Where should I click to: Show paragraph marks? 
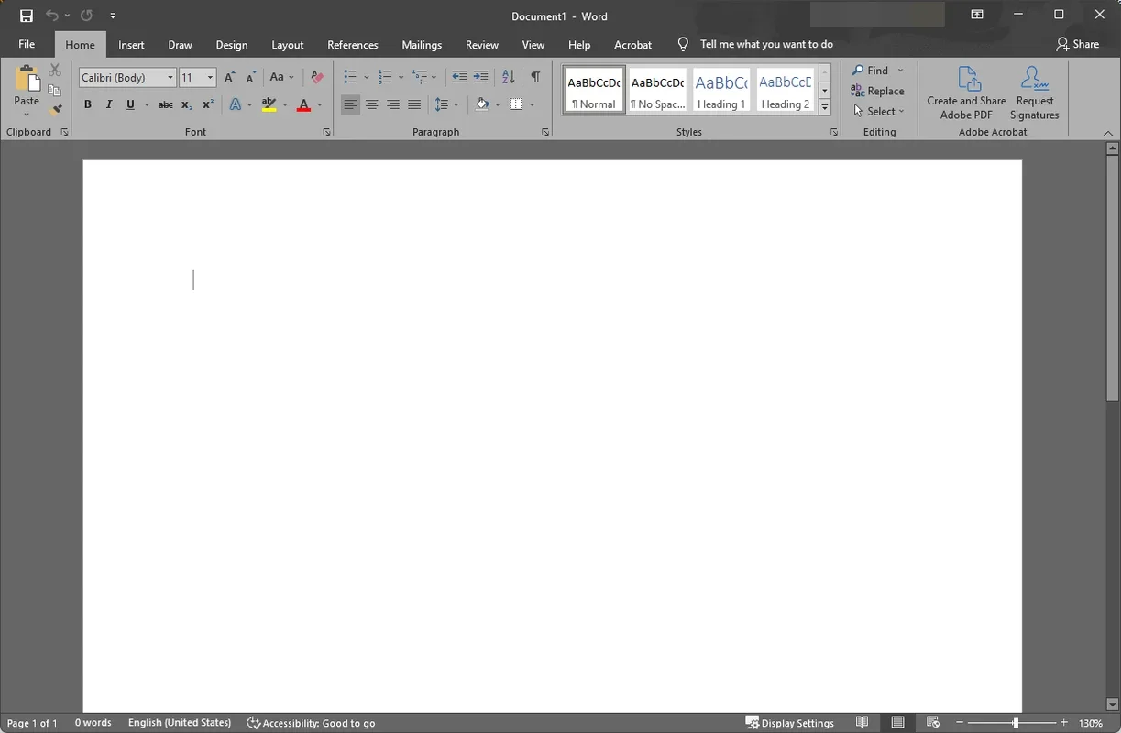(535, 77)
